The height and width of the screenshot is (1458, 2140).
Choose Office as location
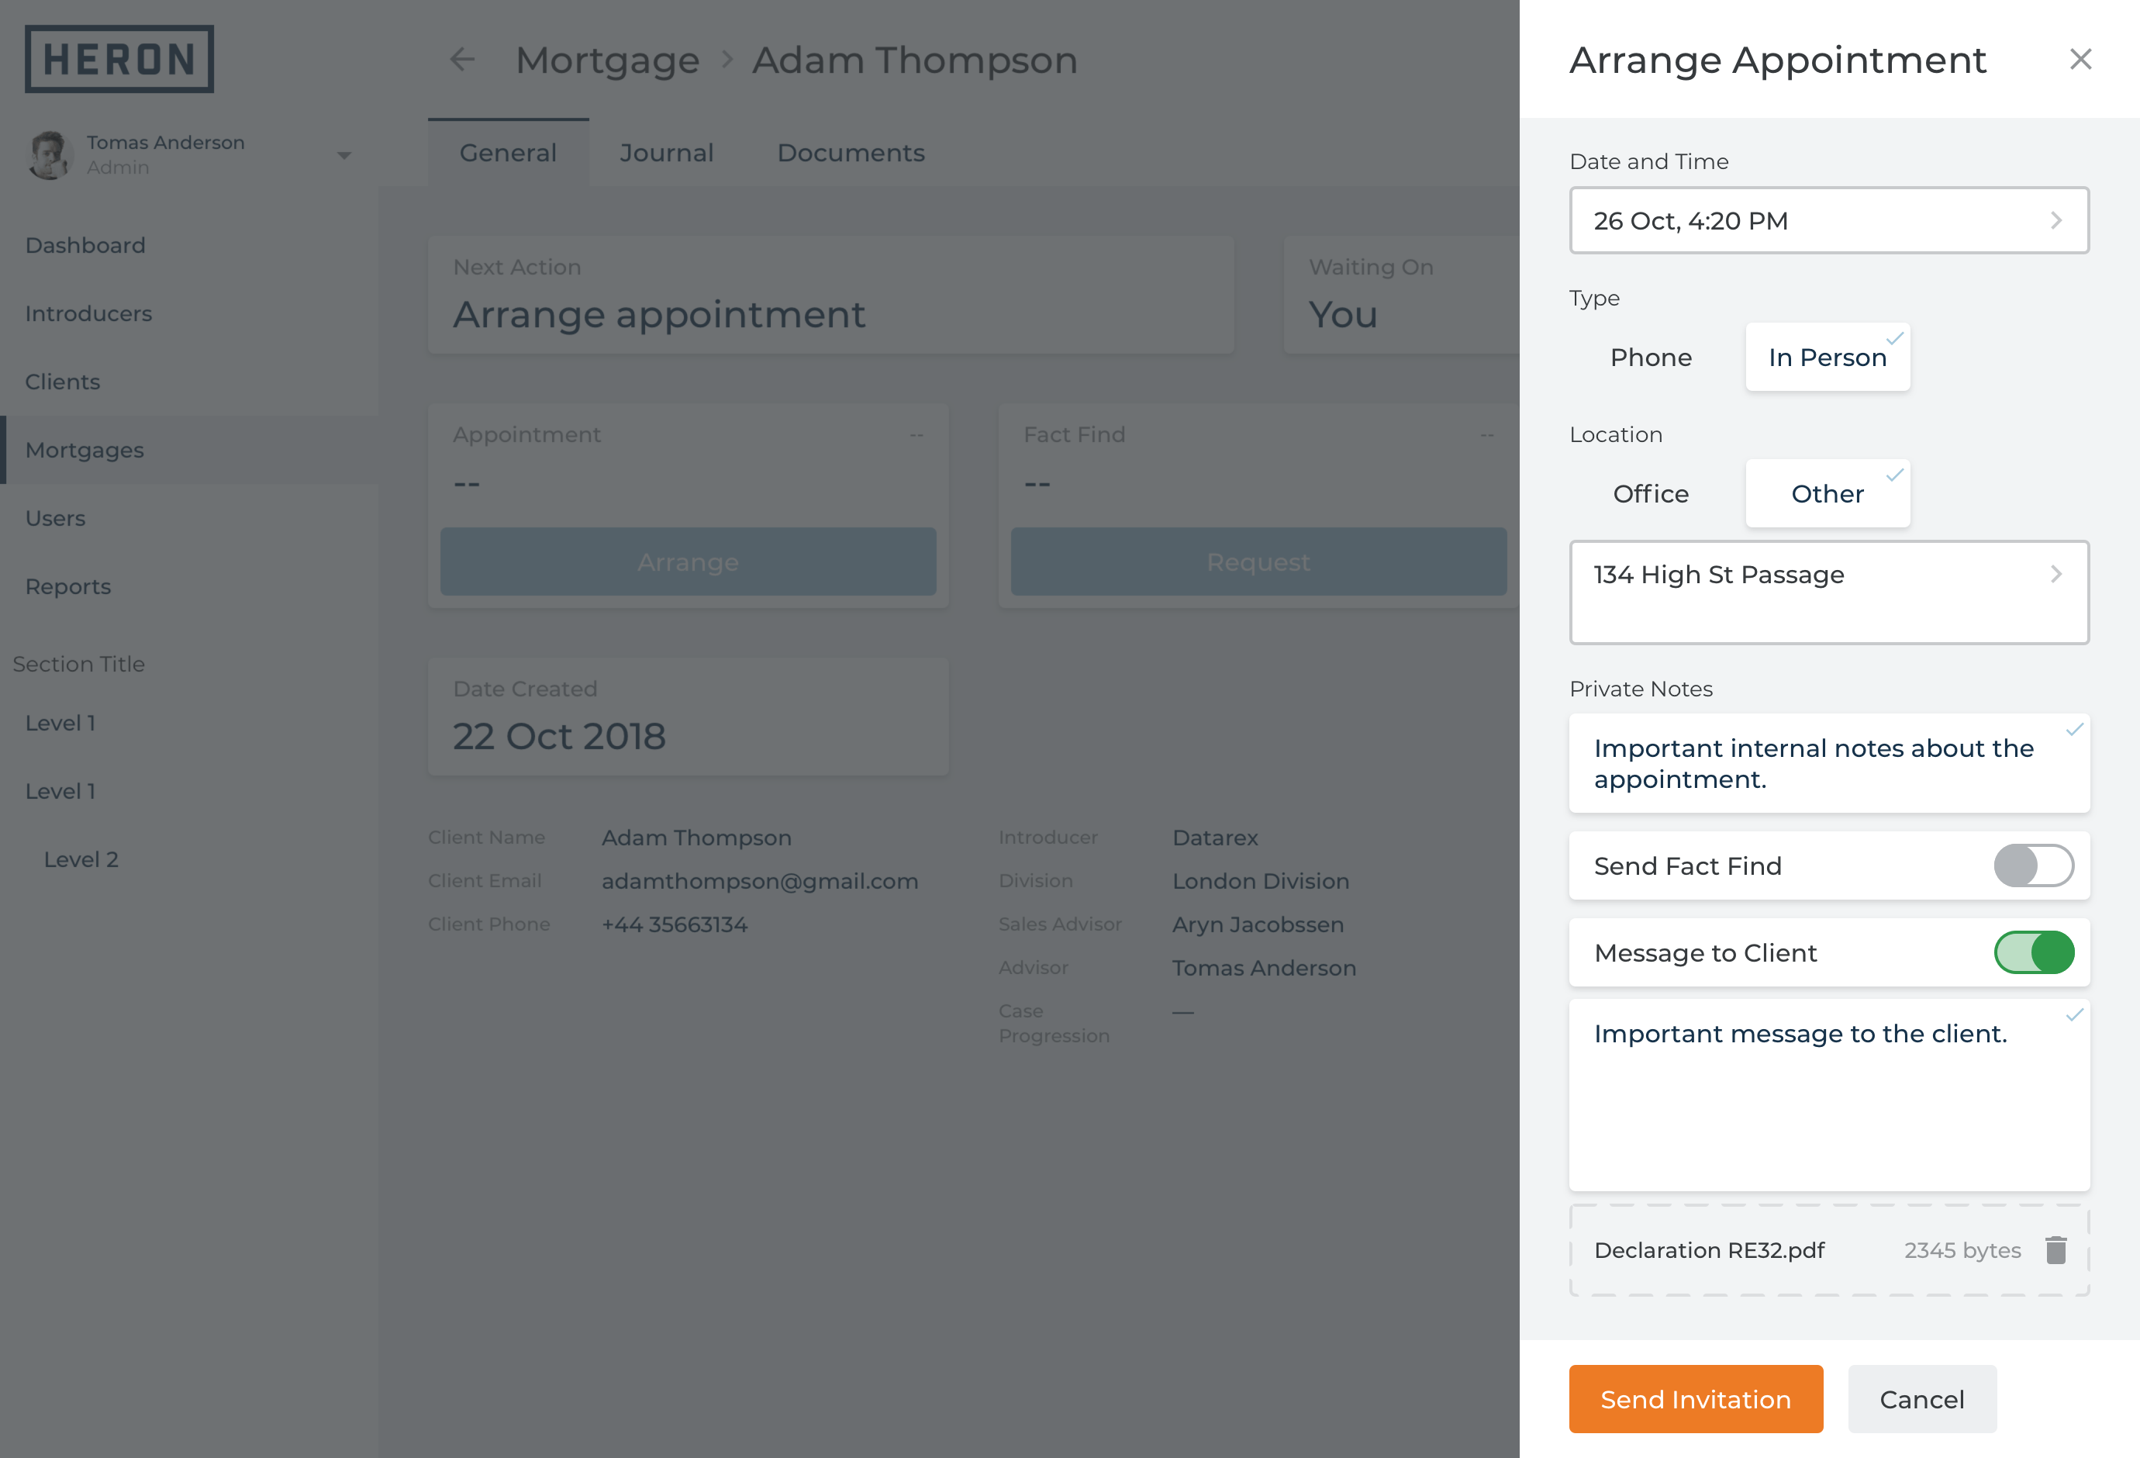(1650, 494)
